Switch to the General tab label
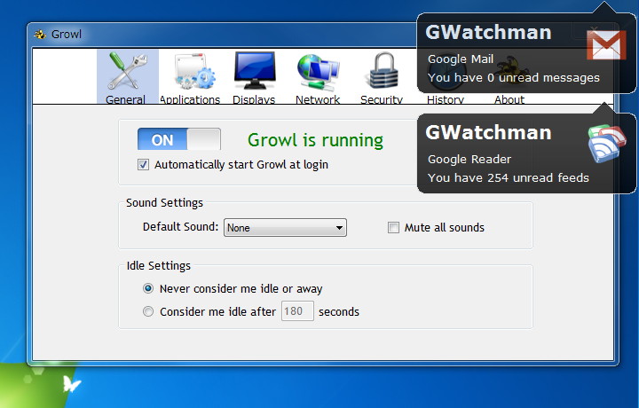This screenshot has width=639, height=408. pyautogui.click(x=125, y=99)
